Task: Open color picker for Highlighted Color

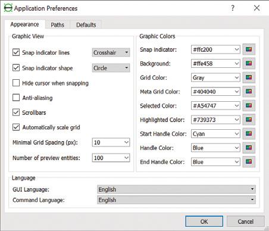Action: point(249,120)
